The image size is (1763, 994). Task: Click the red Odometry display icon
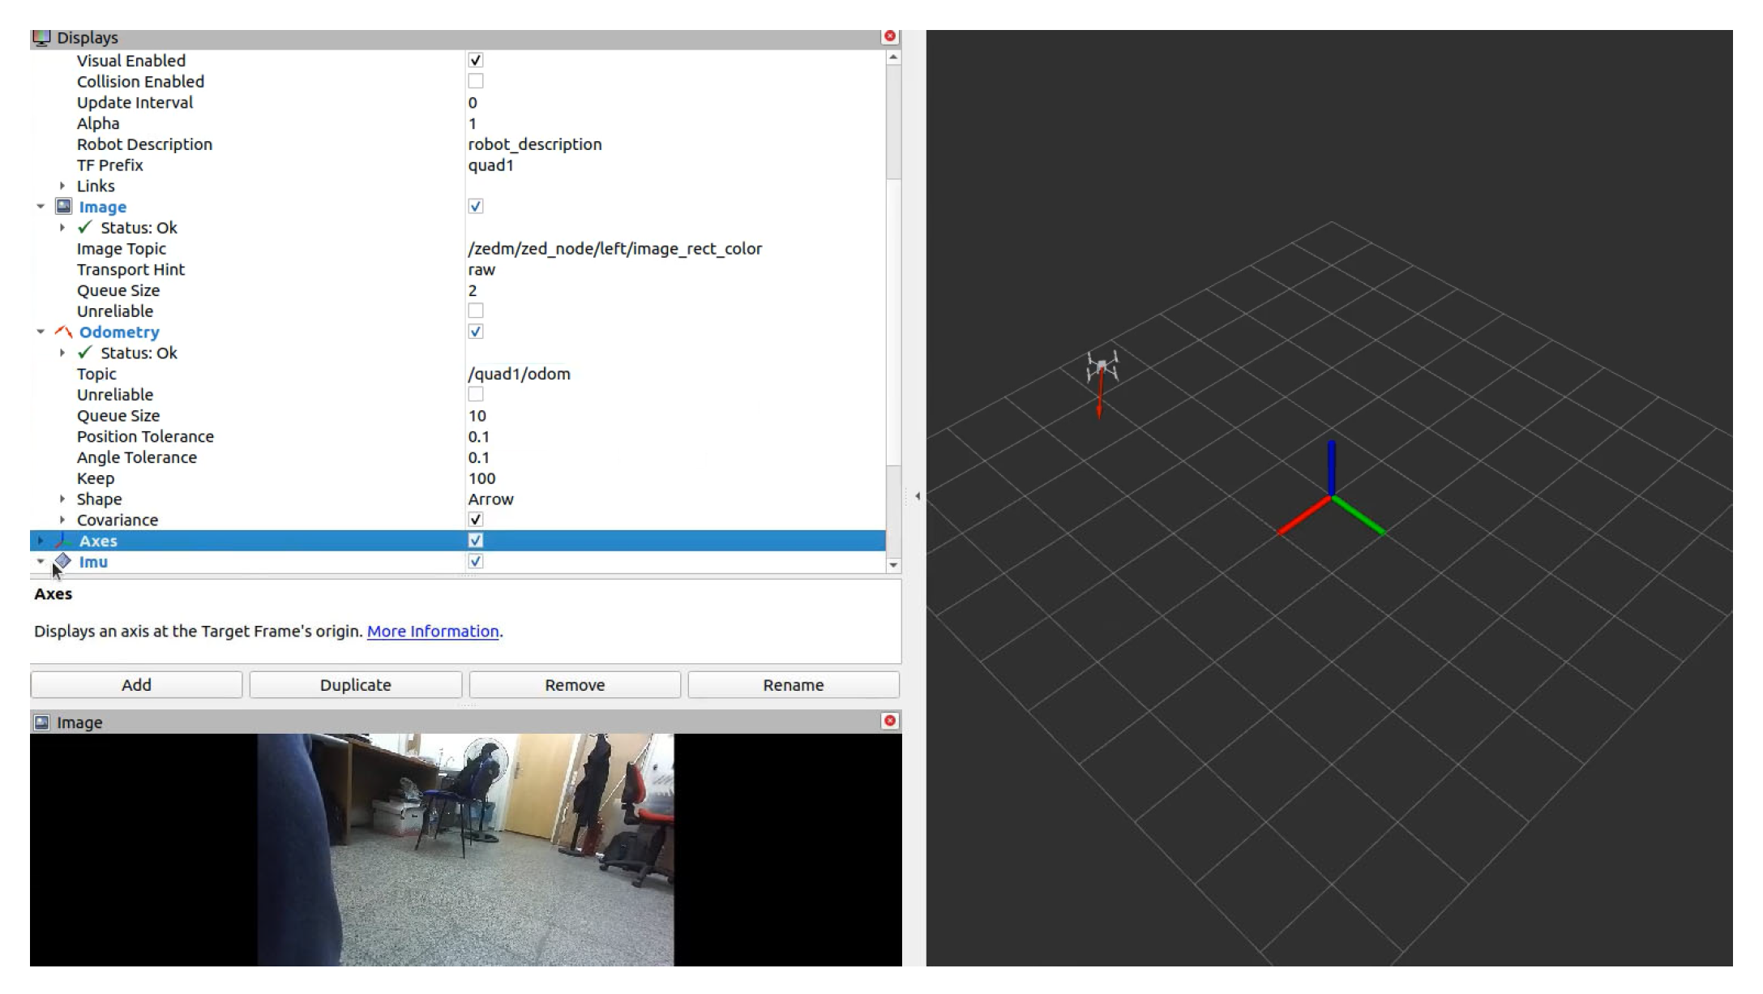tap(63, 332)
